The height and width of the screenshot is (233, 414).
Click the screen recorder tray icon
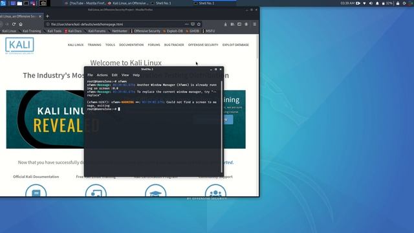(358, 3)
